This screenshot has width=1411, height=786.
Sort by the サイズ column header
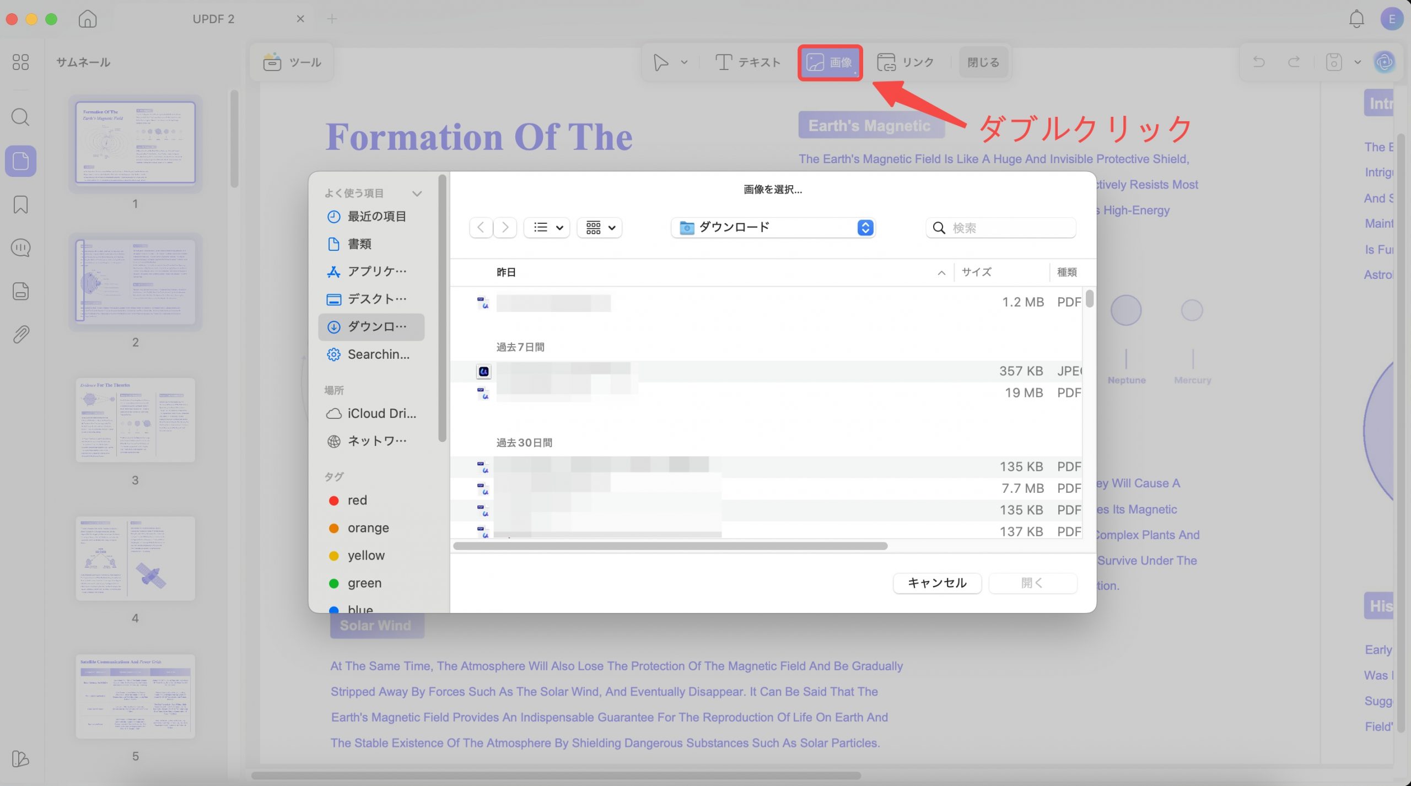click(x=977, y=272)
